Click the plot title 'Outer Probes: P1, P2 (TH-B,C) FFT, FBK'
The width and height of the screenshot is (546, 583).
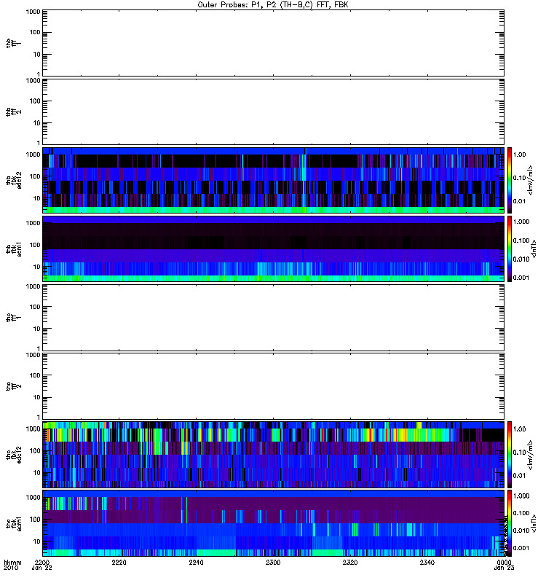click(x=273, y=5)
